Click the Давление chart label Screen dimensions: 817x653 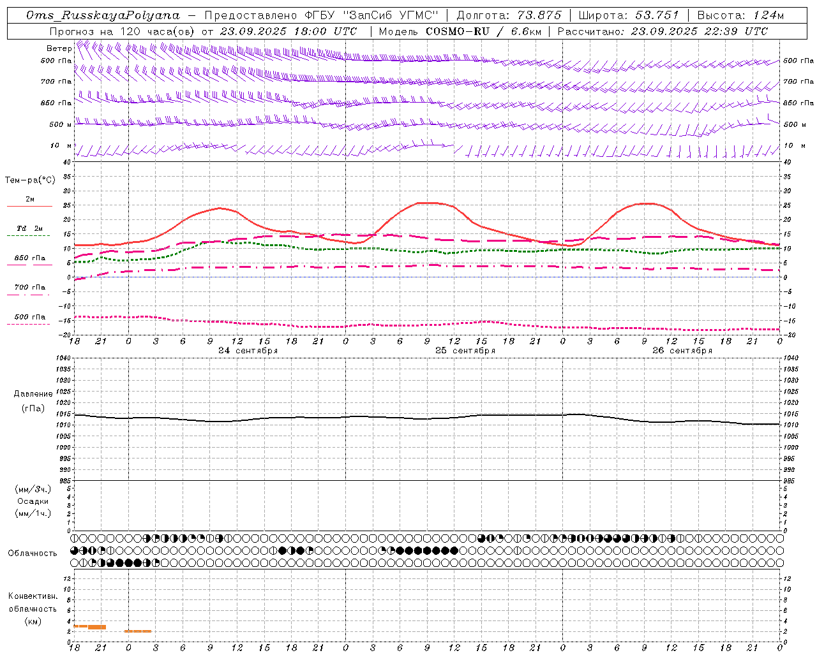(x=33, y=394)
